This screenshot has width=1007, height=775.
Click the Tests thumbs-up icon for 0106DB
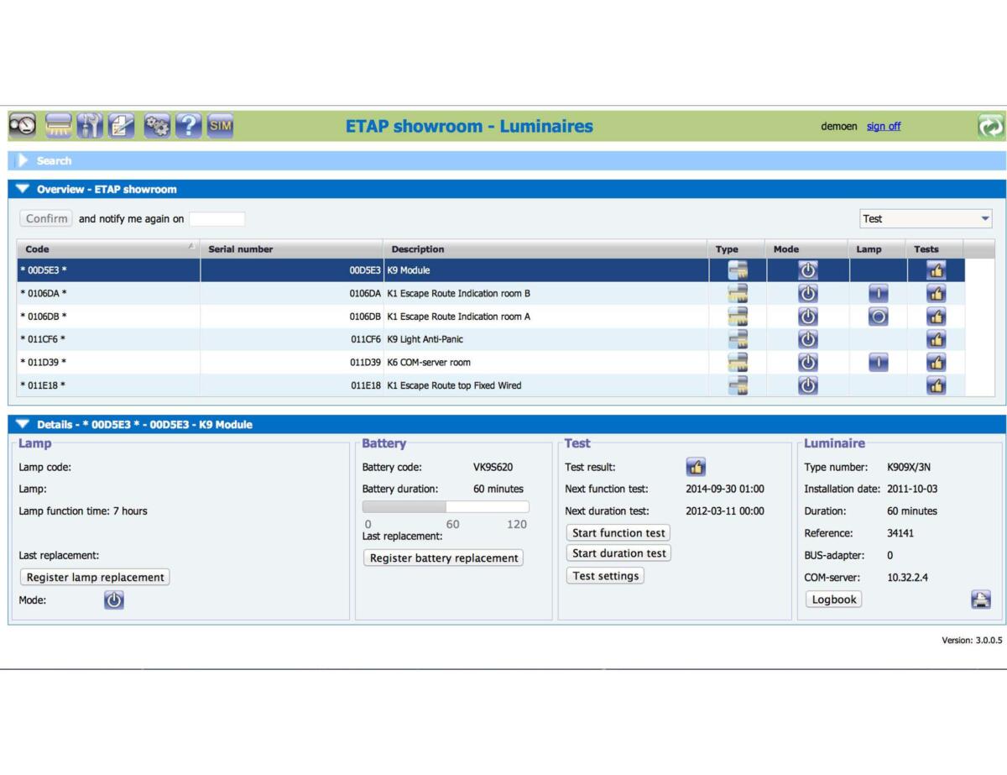[x=936, y=317]
